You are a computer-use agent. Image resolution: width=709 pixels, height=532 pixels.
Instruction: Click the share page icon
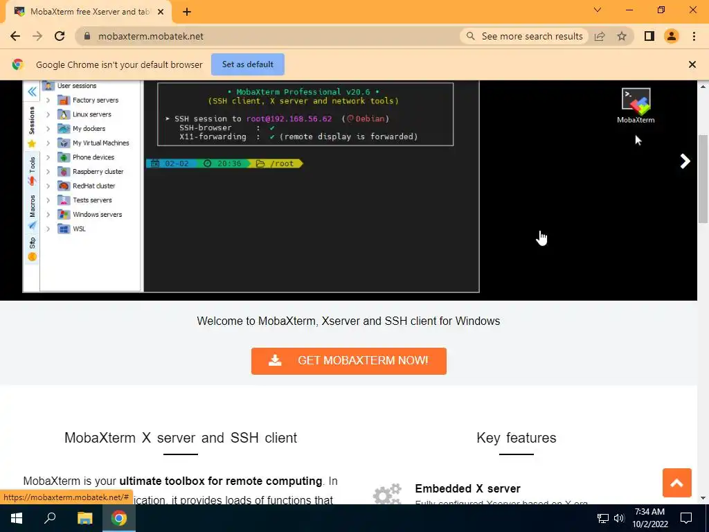(x=600, y=36)
